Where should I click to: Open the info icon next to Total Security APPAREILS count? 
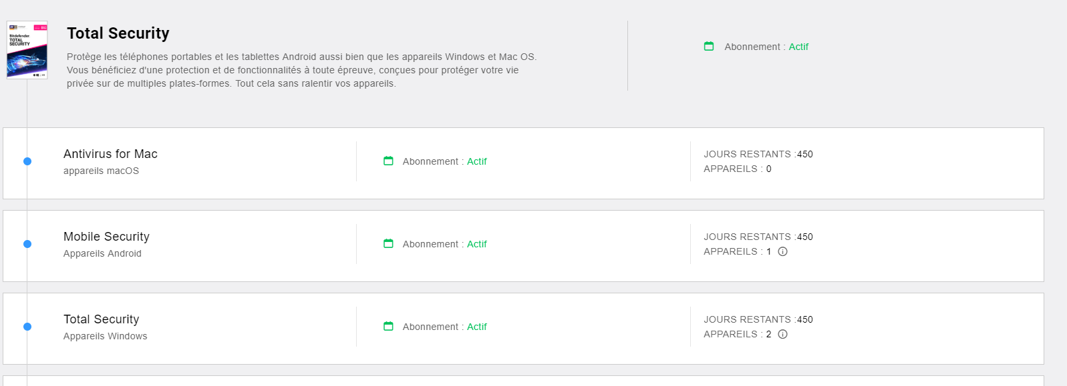tap(782, 334)
